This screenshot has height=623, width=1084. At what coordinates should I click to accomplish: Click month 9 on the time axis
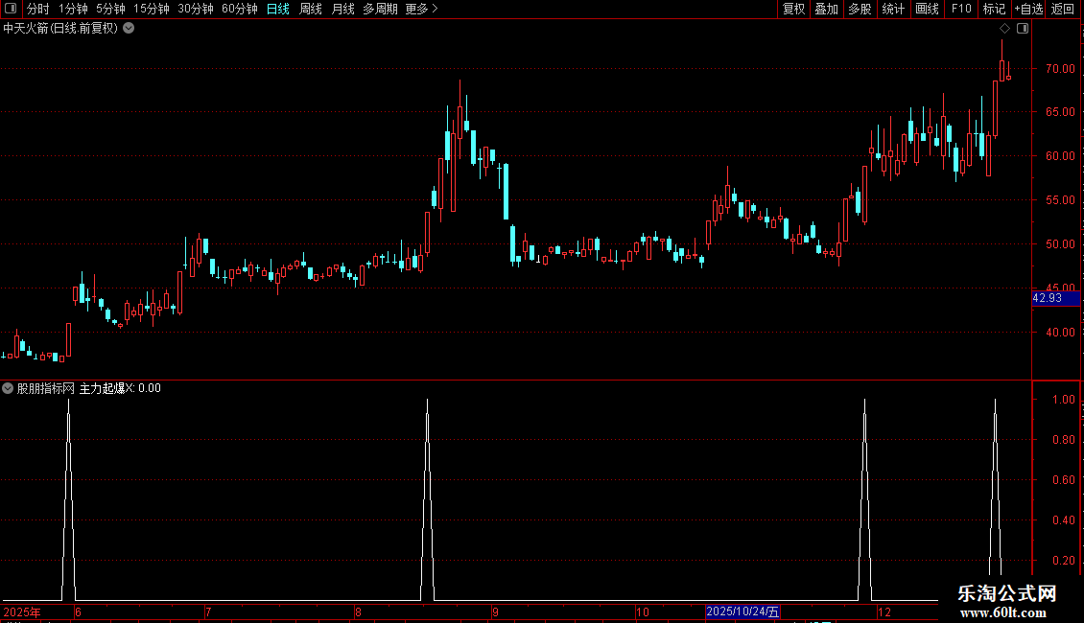[x=495, y=611]
